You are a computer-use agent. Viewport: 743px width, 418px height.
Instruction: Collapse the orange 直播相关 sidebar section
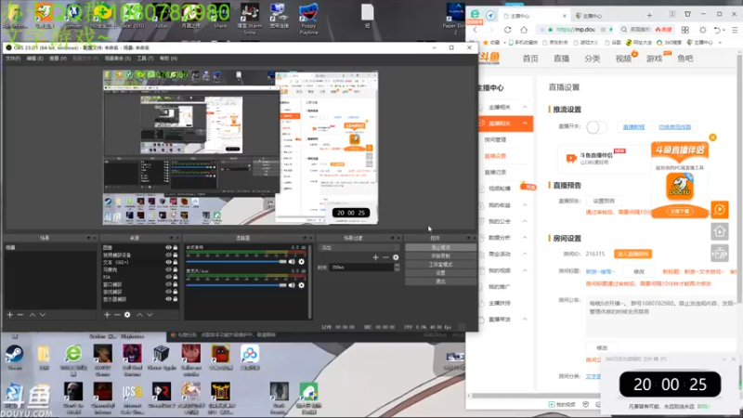click(525, 124)
